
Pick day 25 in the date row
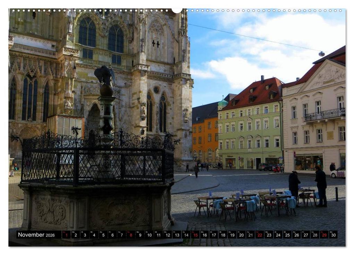(287, 235)
